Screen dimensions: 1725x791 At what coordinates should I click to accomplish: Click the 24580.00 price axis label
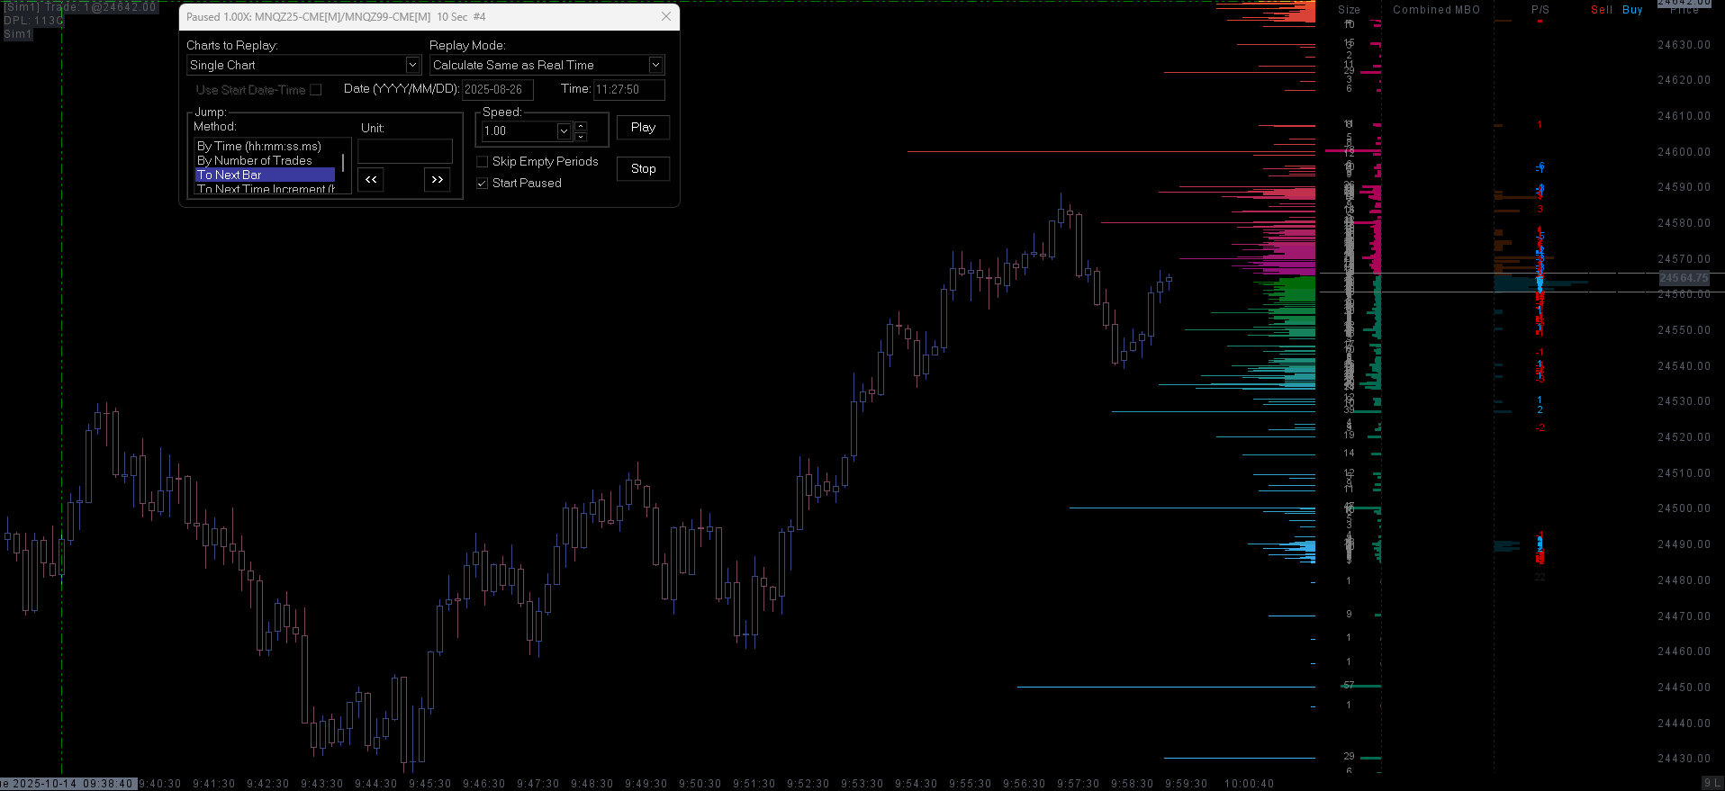click(x=1684, y=223)
